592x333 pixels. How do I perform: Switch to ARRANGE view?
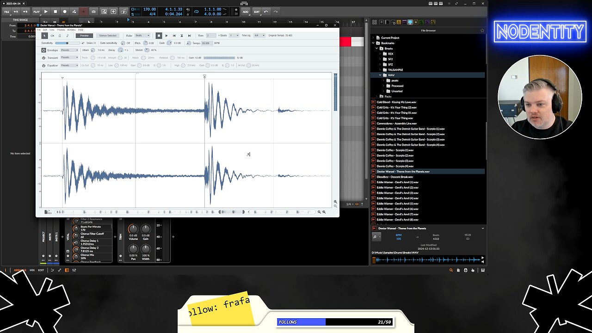point(20,270)
